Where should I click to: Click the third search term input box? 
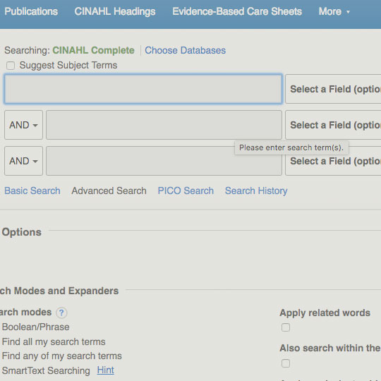[x=164, y=161]
